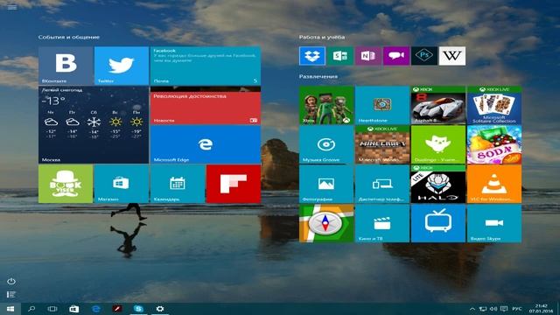The width and height of the screenshot is (560, 315).
Task: Select the 'События и общение' group header
Action: (69, 37)
